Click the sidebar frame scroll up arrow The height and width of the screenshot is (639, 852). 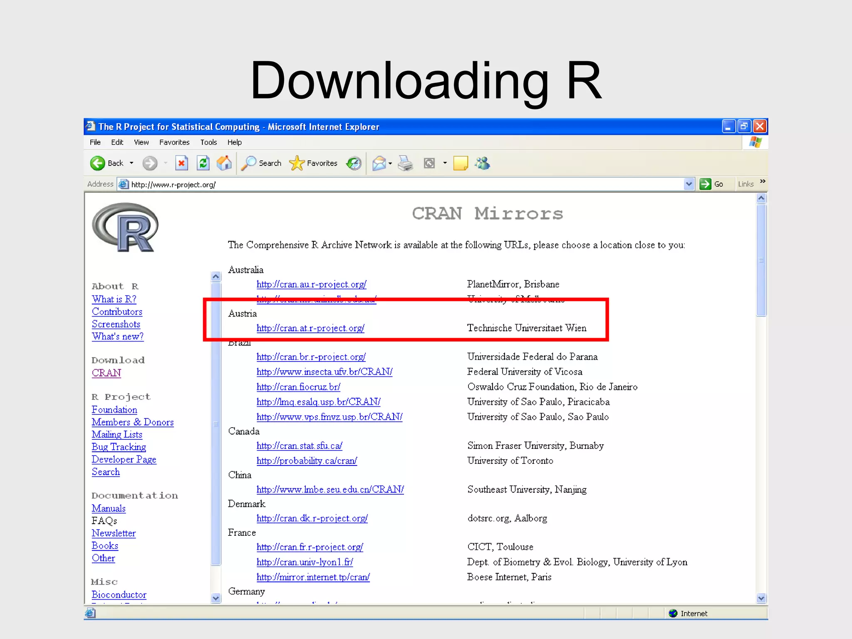216,277
